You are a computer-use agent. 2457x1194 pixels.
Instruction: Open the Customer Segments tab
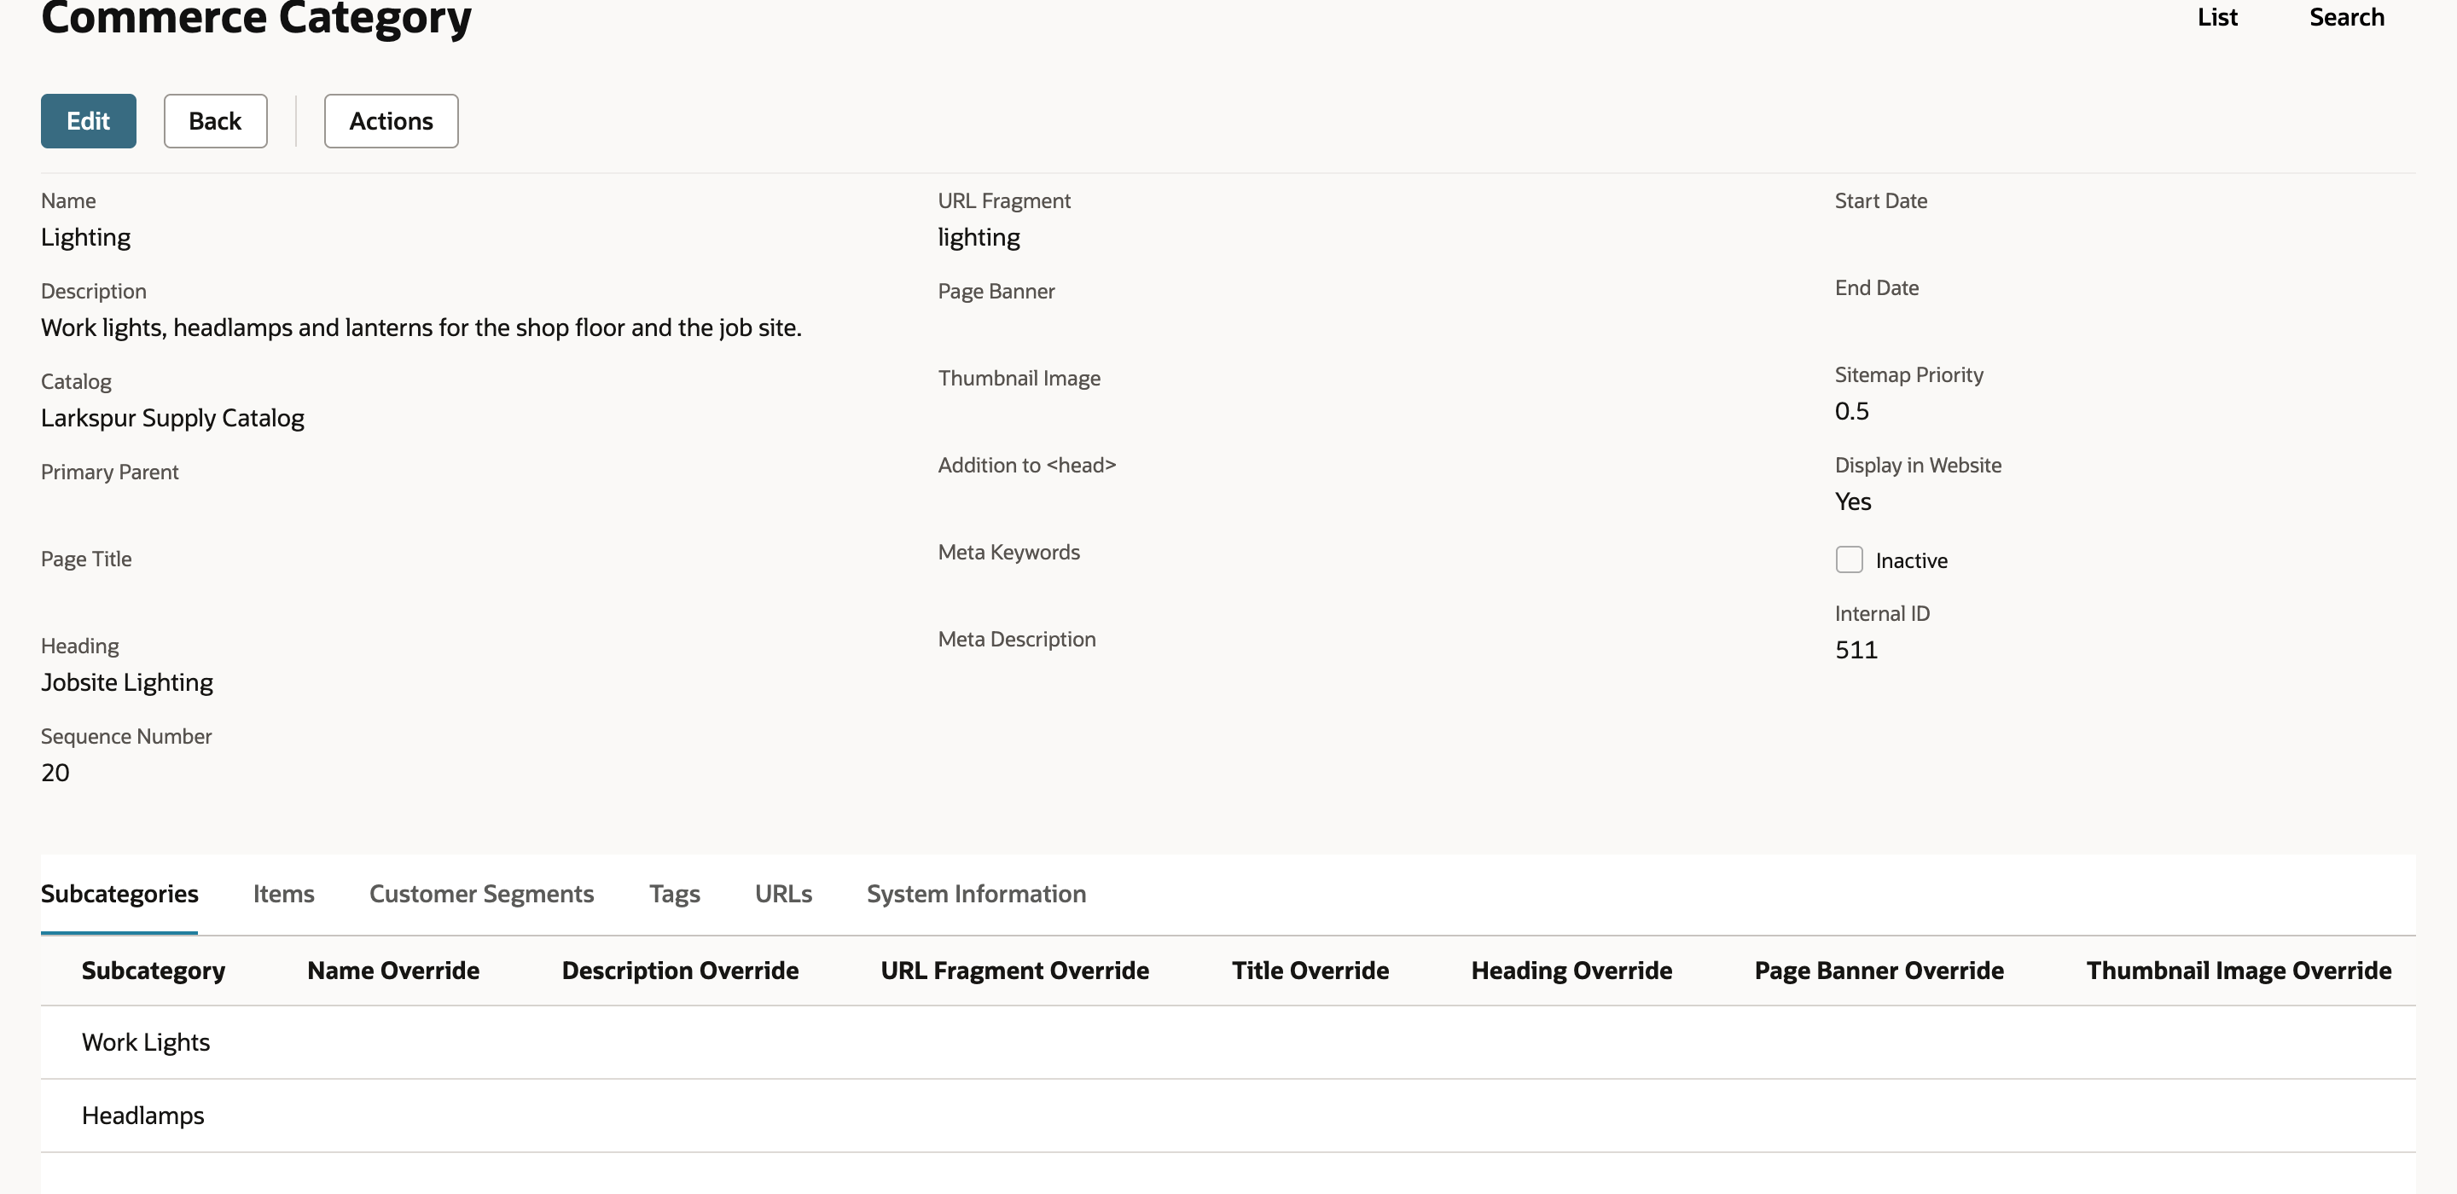tap(482, 894)
